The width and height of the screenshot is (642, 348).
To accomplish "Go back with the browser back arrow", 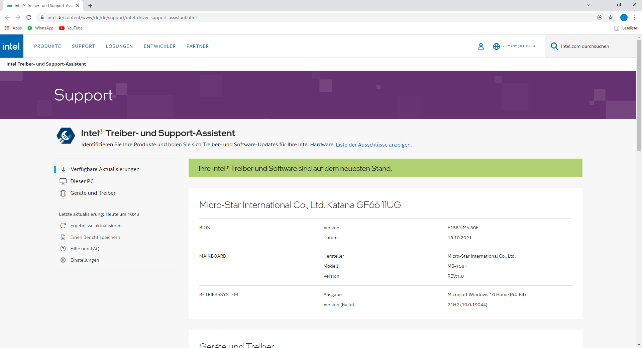I will (x=7, y=17).
